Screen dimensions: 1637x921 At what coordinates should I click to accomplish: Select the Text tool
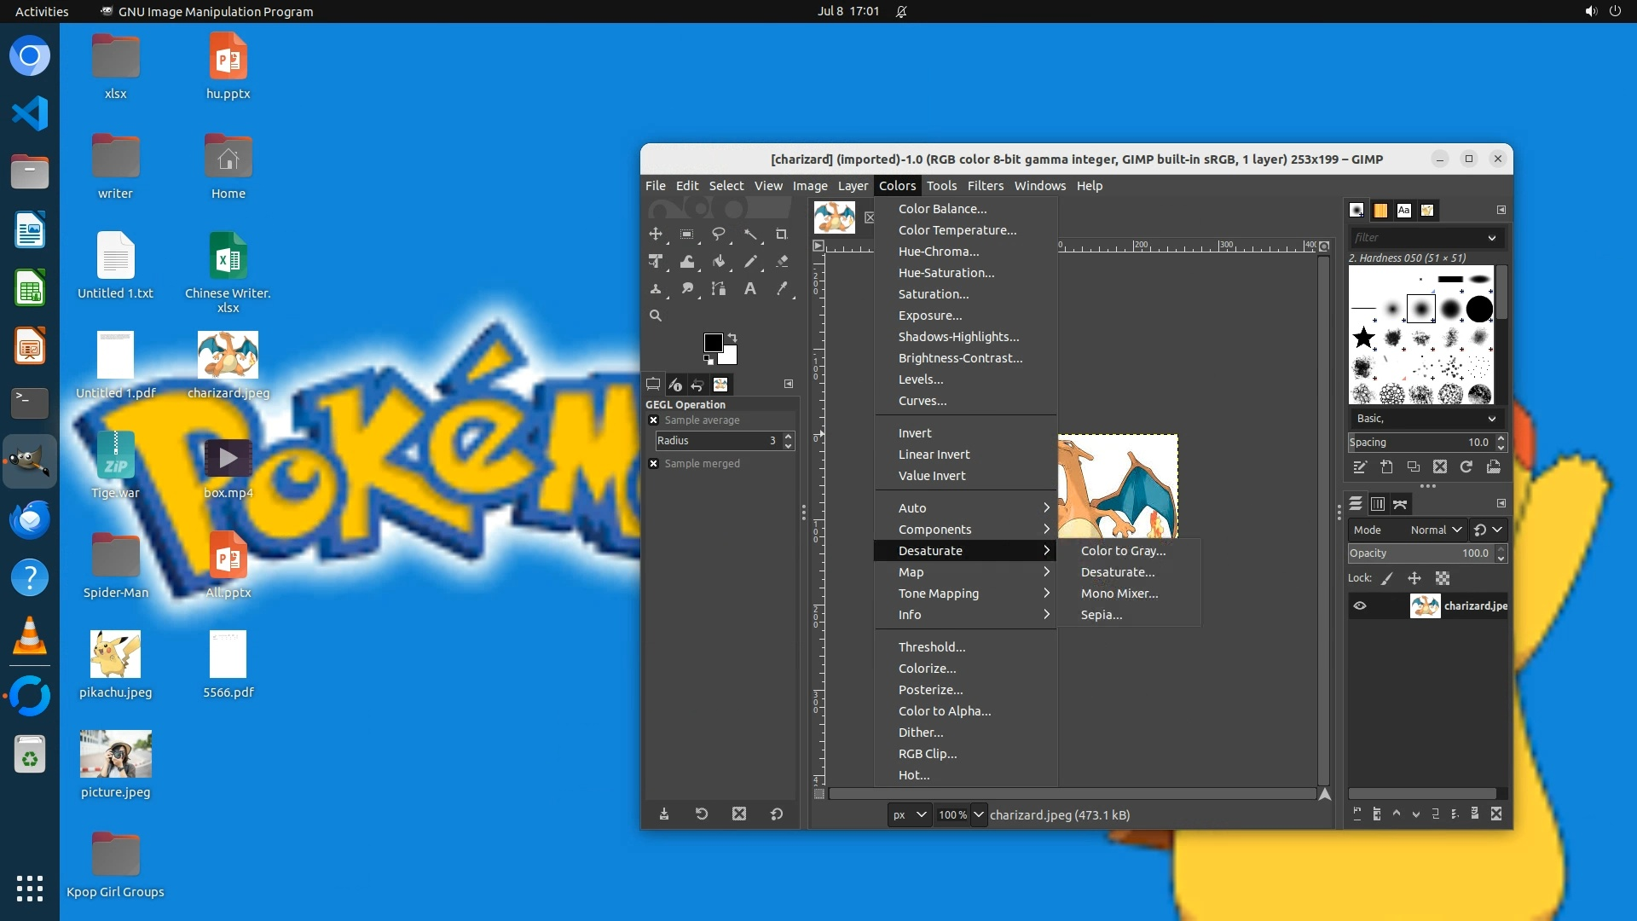[750, 289]
